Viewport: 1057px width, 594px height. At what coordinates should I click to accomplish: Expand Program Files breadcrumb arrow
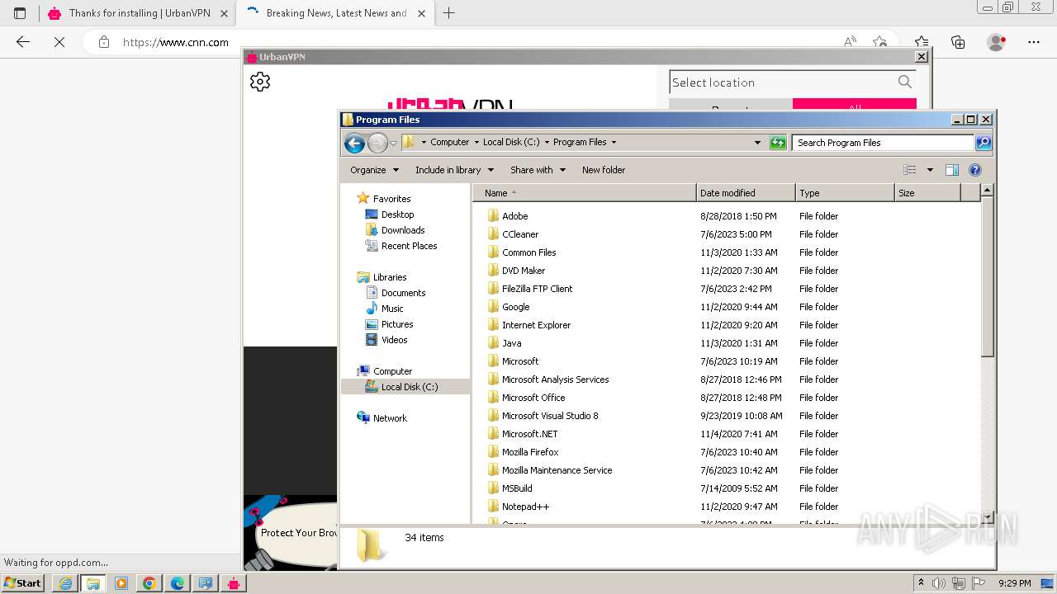pyautogui.click(x=614, y=143)
